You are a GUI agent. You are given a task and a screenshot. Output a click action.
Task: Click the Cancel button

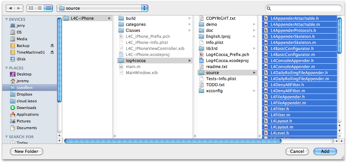click(x=297, y=152)
